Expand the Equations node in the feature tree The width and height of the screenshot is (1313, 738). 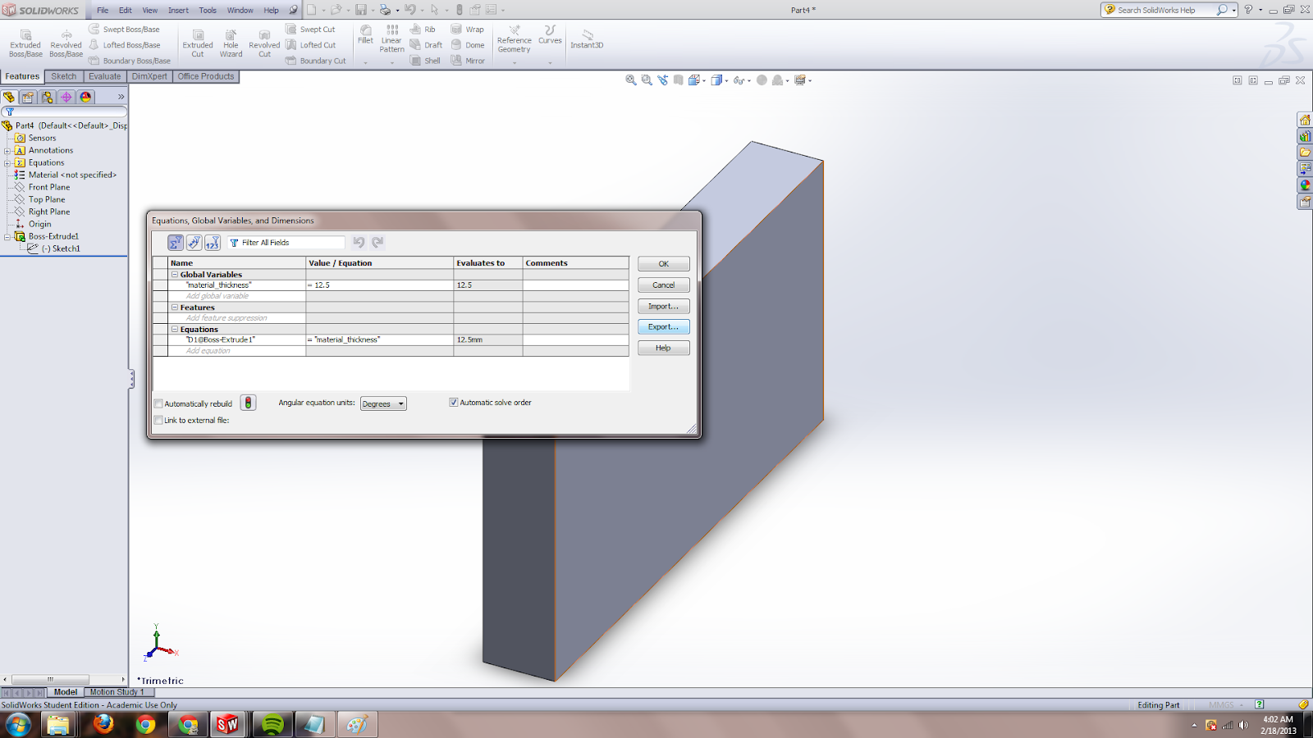[x=7, y=163]
